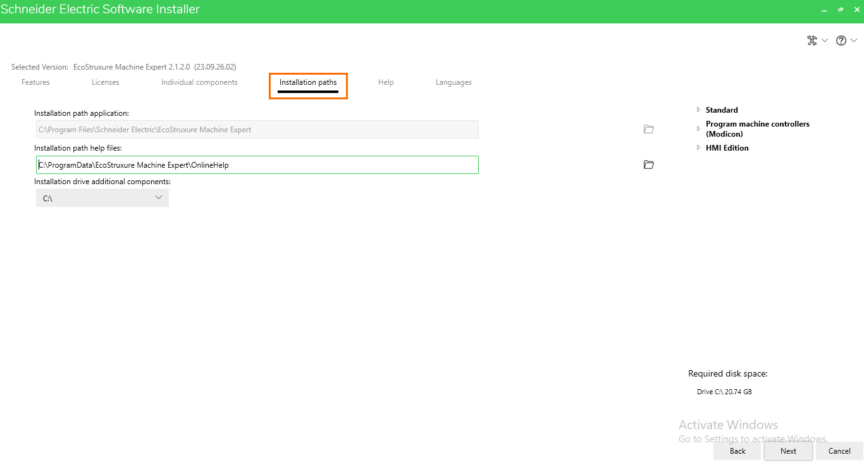Screen dimensions: 864x467
Task: Restore down the installer window
Action: tap(841, 10)
